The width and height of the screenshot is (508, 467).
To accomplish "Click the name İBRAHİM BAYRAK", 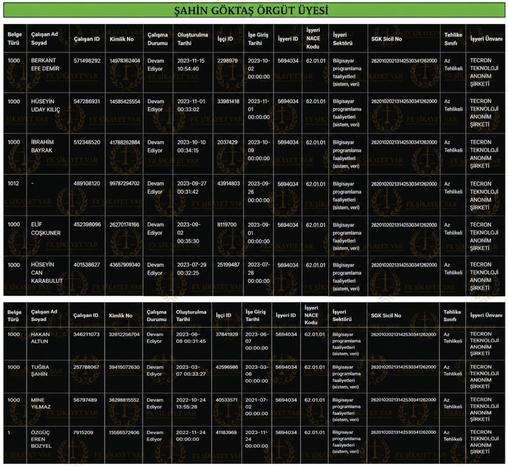I will [42, 146].
